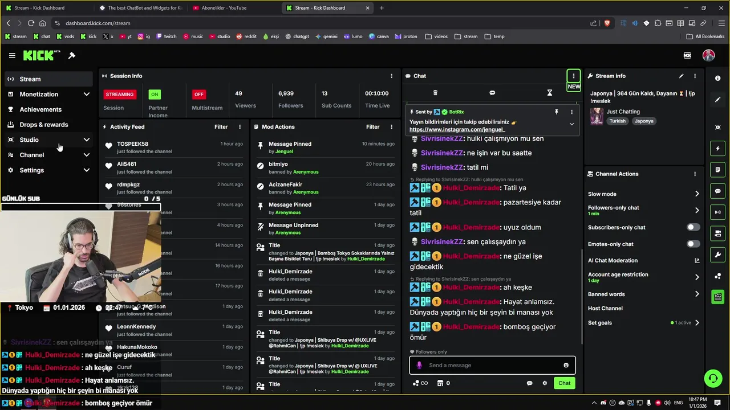730x410 pixels.
Task: Click the Set goals row
Action: click(644, 323)
